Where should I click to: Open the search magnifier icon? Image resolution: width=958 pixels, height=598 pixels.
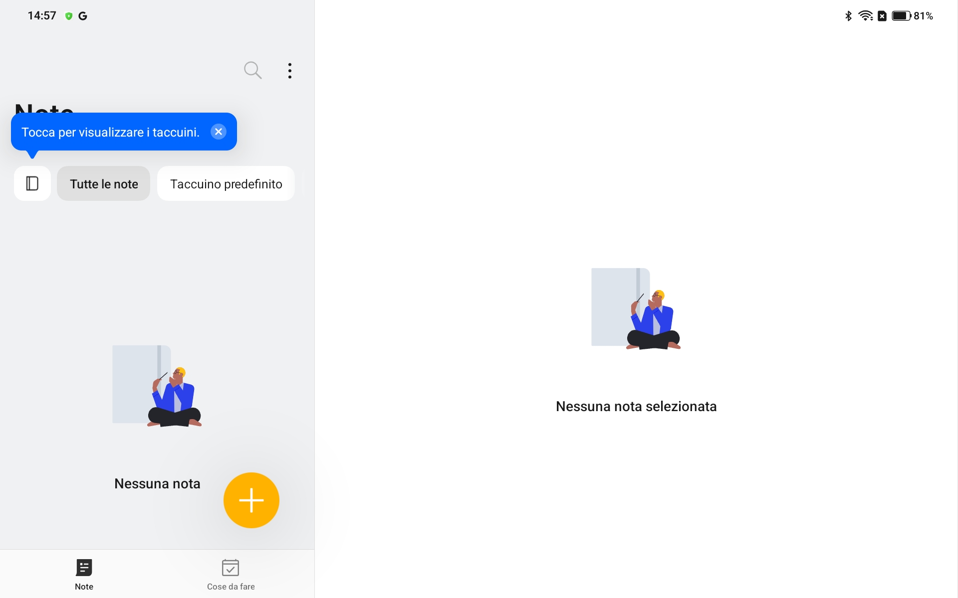coord(252,70)
